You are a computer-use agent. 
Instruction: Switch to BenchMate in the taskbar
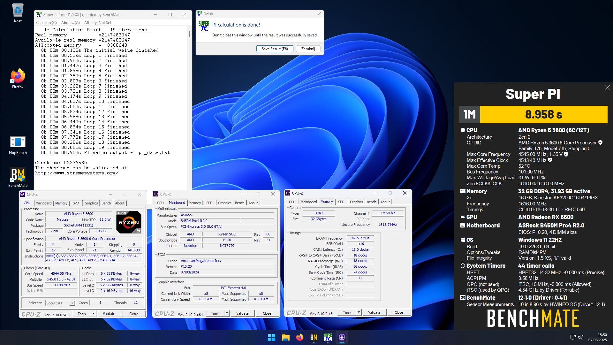click(x=314, y=337)
